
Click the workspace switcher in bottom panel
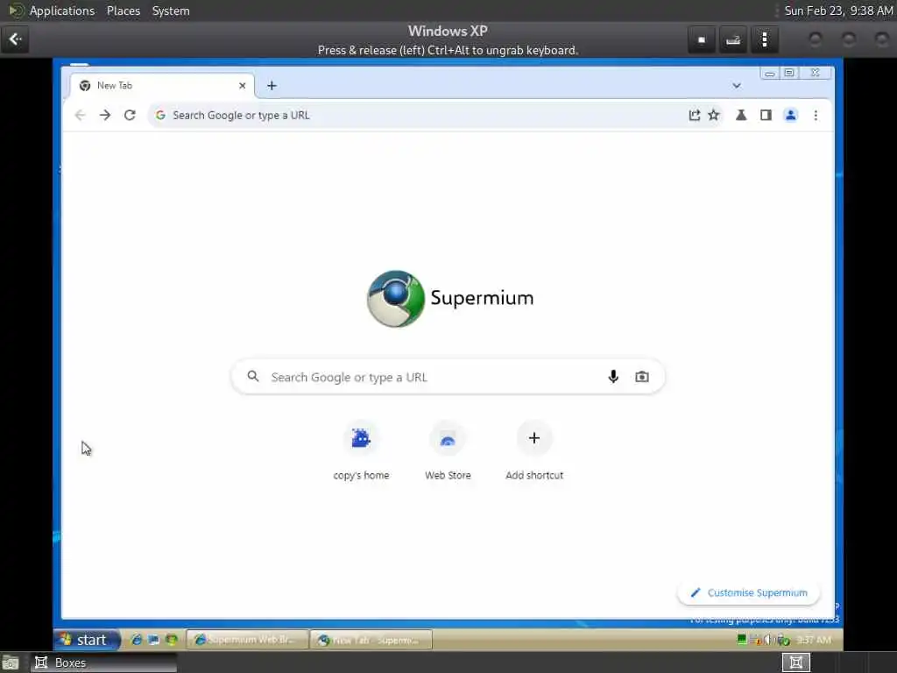tap(795, 662)
